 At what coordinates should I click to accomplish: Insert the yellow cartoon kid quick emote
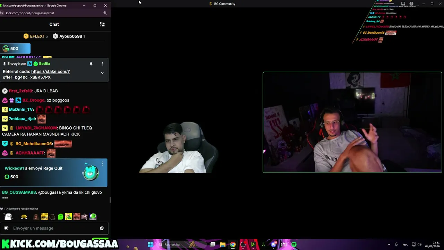click(x=69, y=217)
